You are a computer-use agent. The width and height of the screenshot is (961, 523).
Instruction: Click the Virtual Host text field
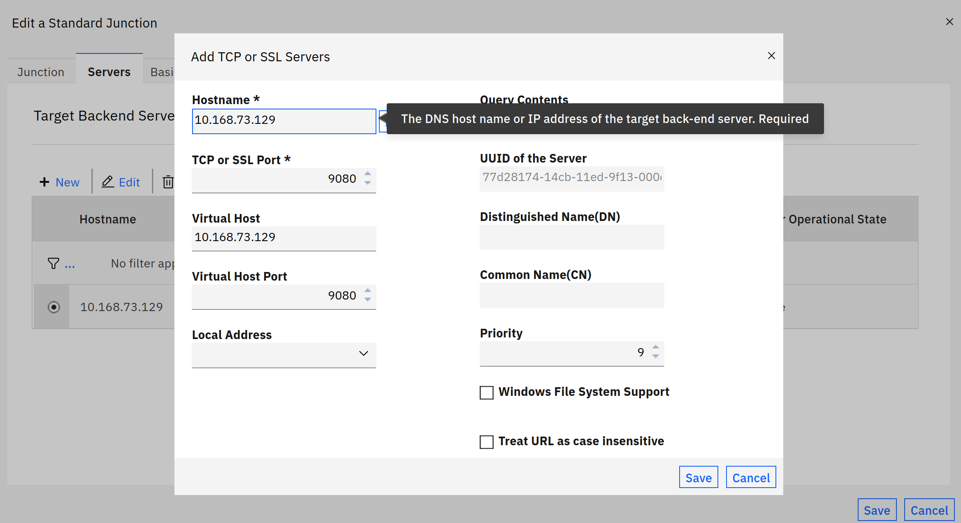coord(284,237)
